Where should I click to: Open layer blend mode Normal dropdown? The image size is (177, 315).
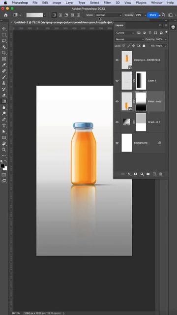point(130,39)
